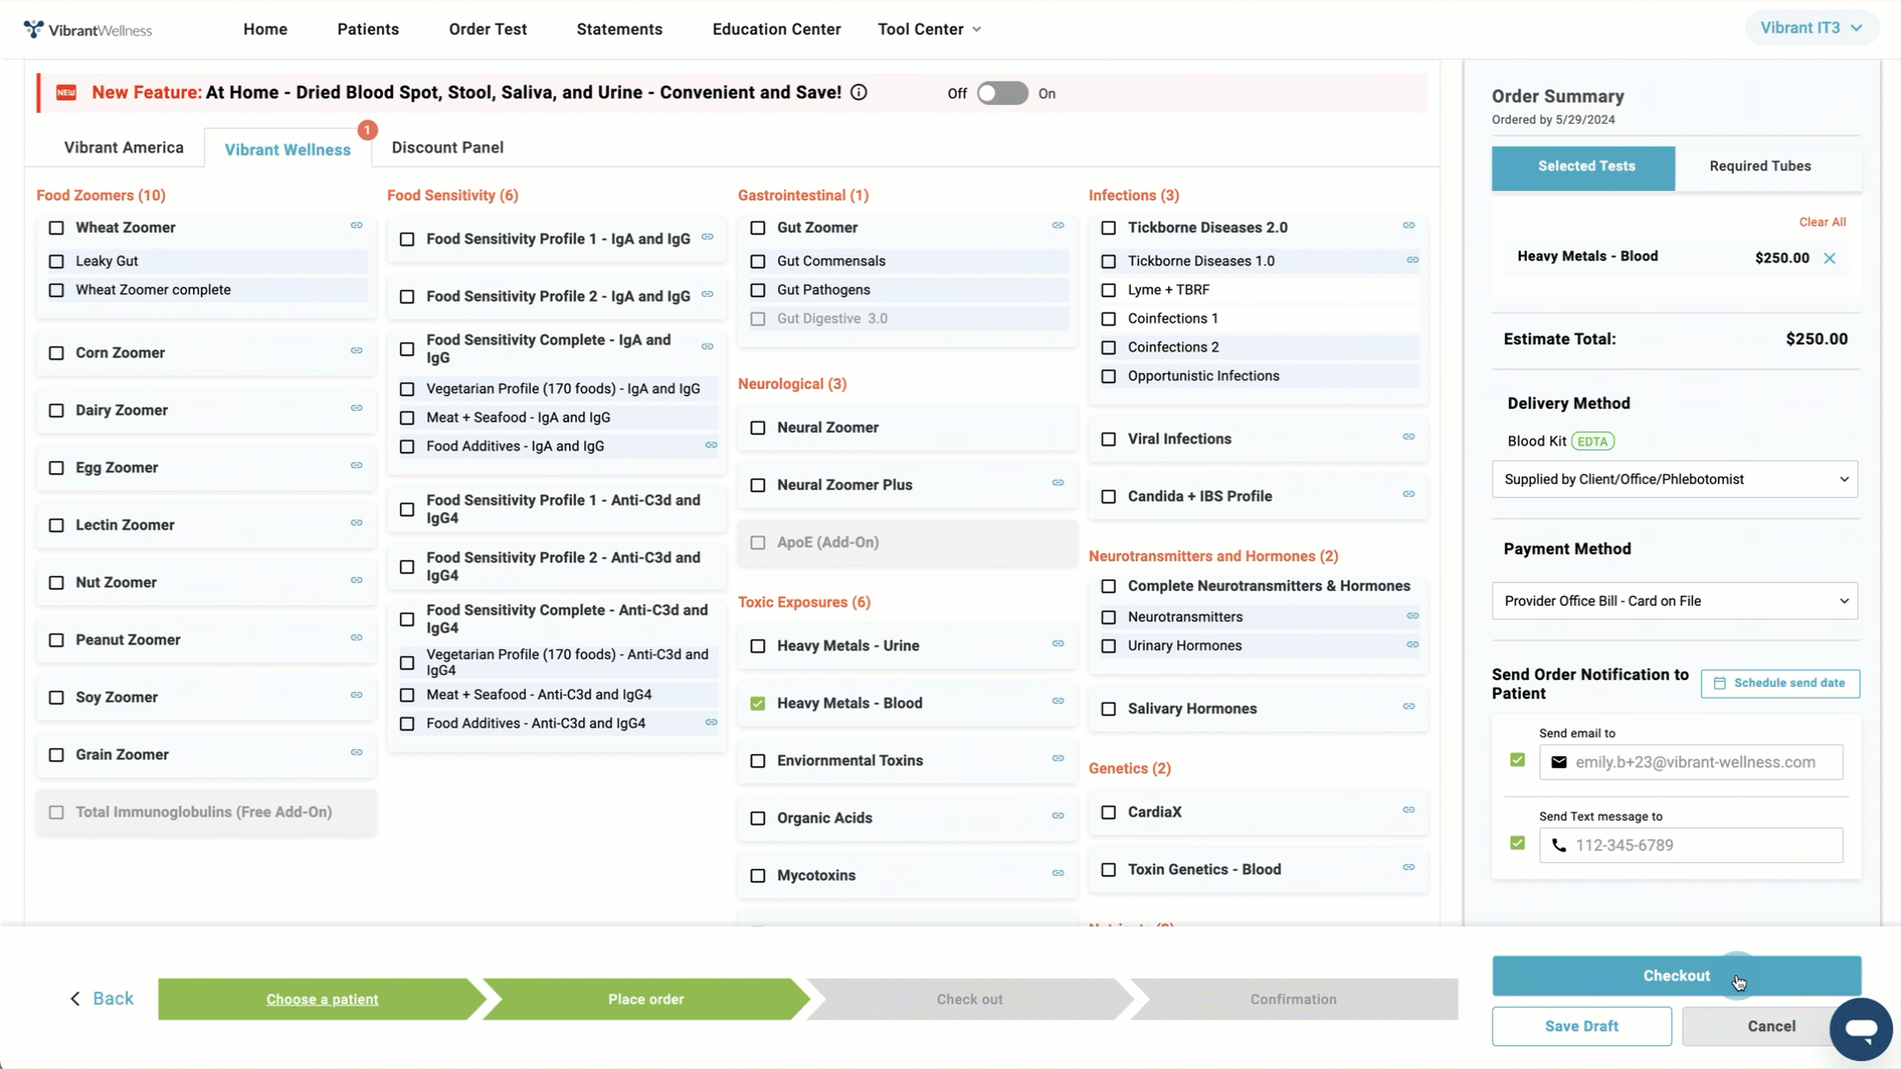
Task: Click the Save Draft button
Action: pyautogui.click(x=1582, y=1026)
